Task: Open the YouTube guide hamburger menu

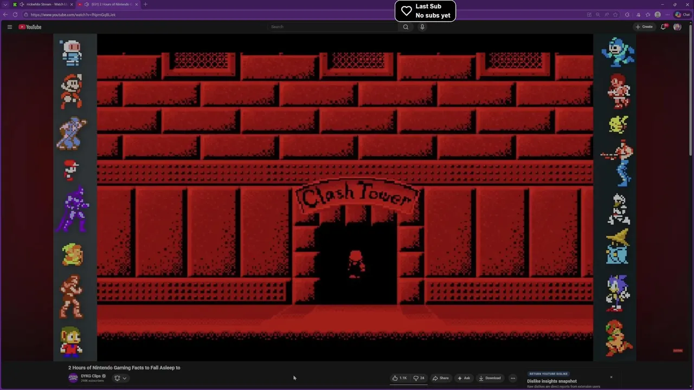Action: [9, 27]
